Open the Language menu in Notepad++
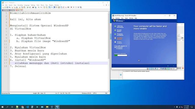This screenshot has width=195, height=109. tap(27, 5)
